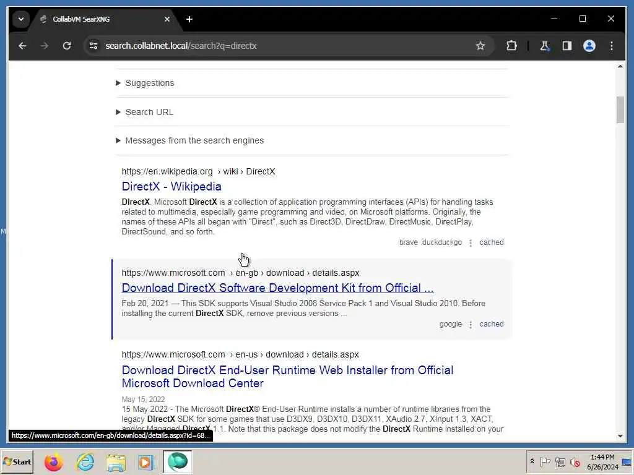Click the address bar URL field

coord(283,46)
